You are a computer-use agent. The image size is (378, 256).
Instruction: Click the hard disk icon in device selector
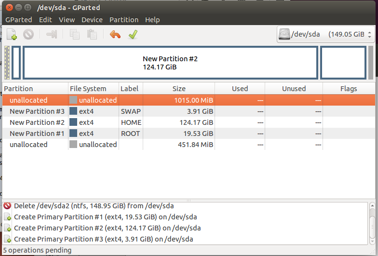click(284, 34)
